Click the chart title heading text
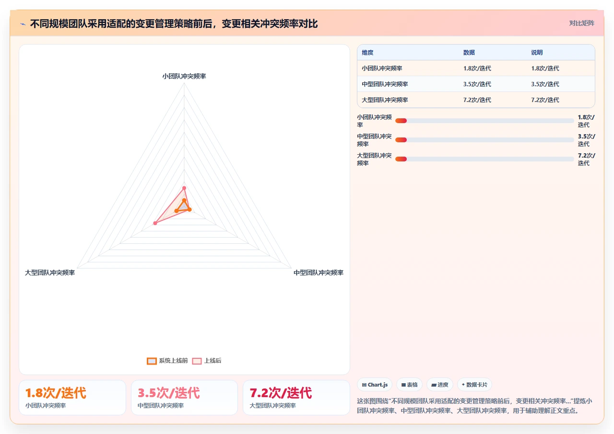This screenshot has width=614, height=434. point(174,24)
